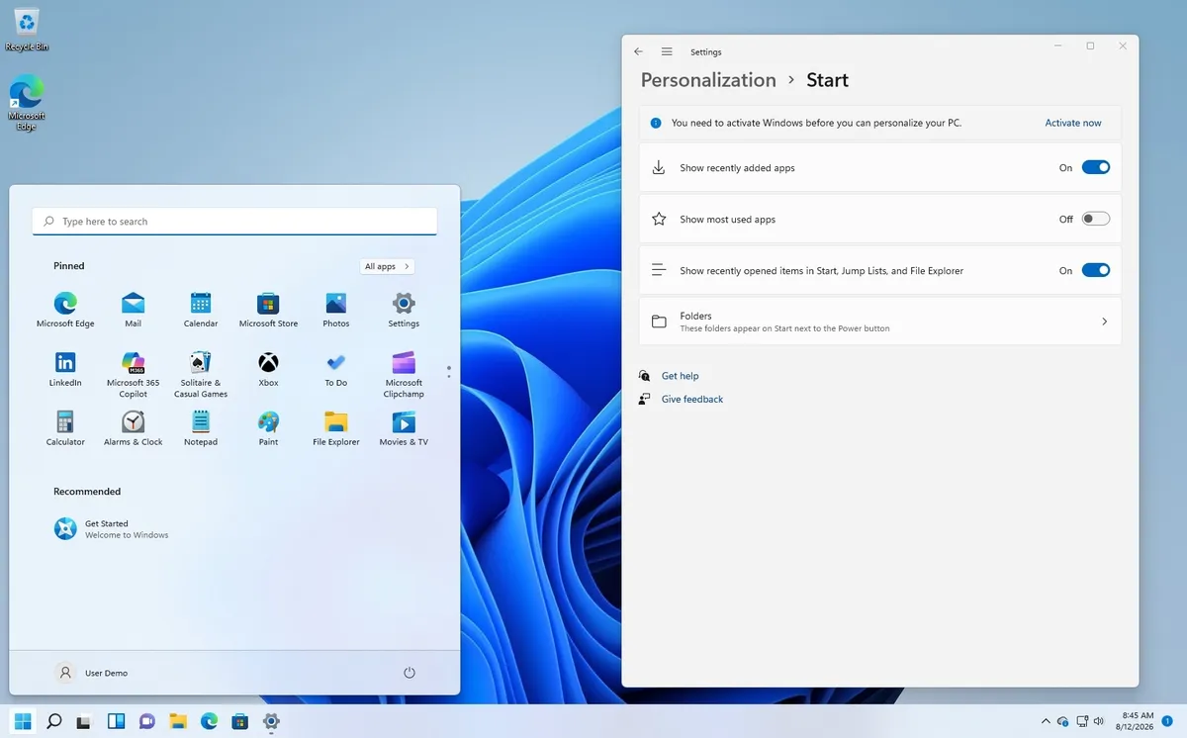Open Microsoft Store on the taskbar
This screenshot has width=1187, height=738.
[x=239, y=721]
